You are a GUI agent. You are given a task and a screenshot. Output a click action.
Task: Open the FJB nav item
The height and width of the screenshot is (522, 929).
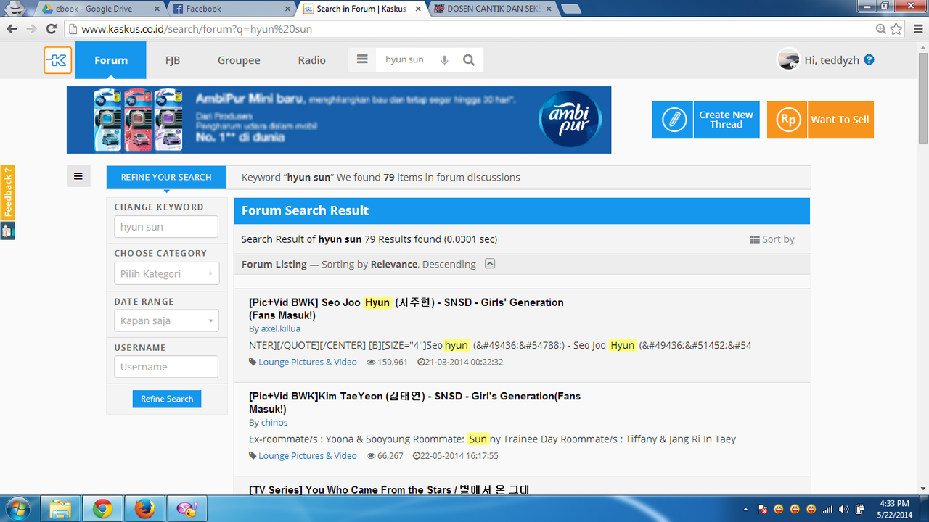(x=173, y=60)
